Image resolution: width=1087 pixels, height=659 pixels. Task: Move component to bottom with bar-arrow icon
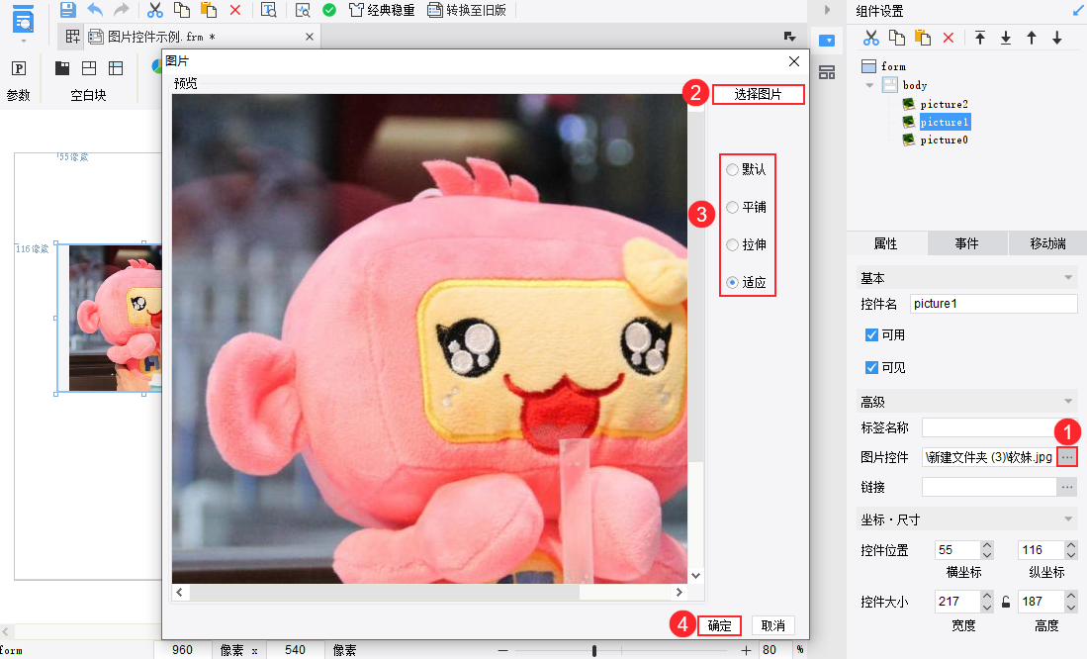[x=1006, y=38]
